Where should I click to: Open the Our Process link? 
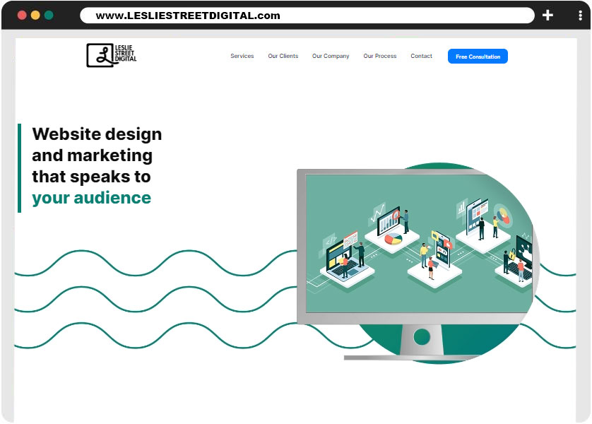click(x=380, y=57)
